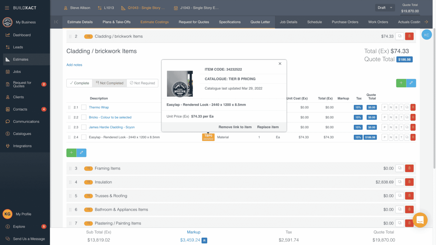Open the Quote Letter tab
436x245 pixels.
pos(260,22)
